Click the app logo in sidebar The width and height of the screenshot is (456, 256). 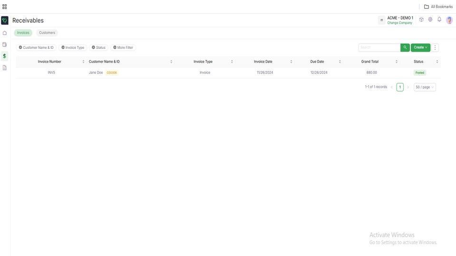click(5, 20)
